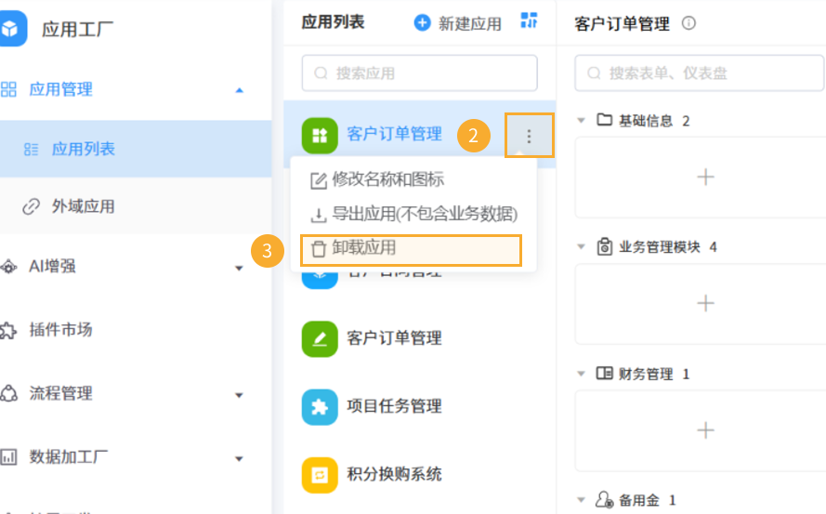
Task: Open the second 客户订单管理 app row
Action: point(419,338)
